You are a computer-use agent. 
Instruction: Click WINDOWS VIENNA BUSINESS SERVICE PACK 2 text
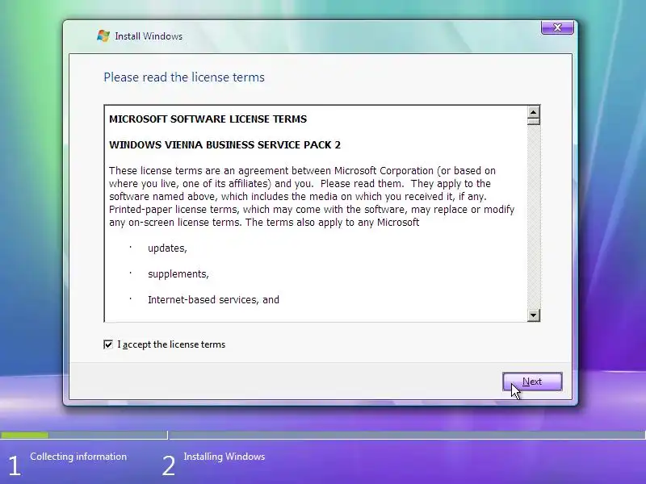[x=225, y=145]
